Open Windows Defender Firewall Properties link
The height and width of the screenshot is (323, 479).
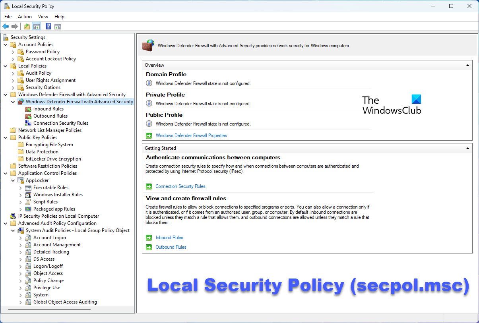(191, 135)
